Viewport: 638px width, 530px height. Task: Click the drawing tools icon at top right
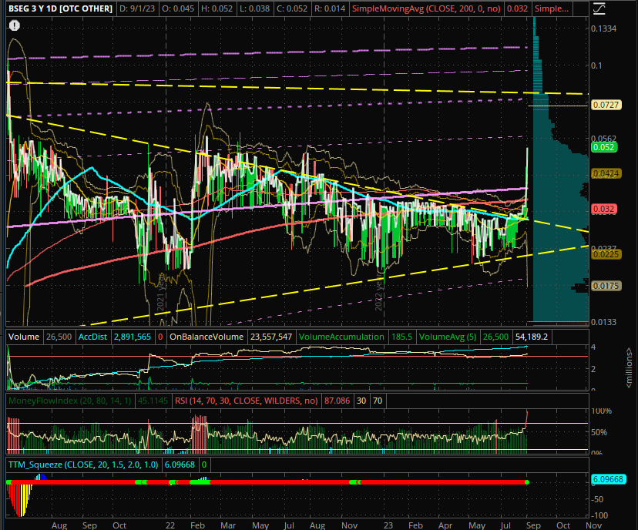click(x=599, y=8)
